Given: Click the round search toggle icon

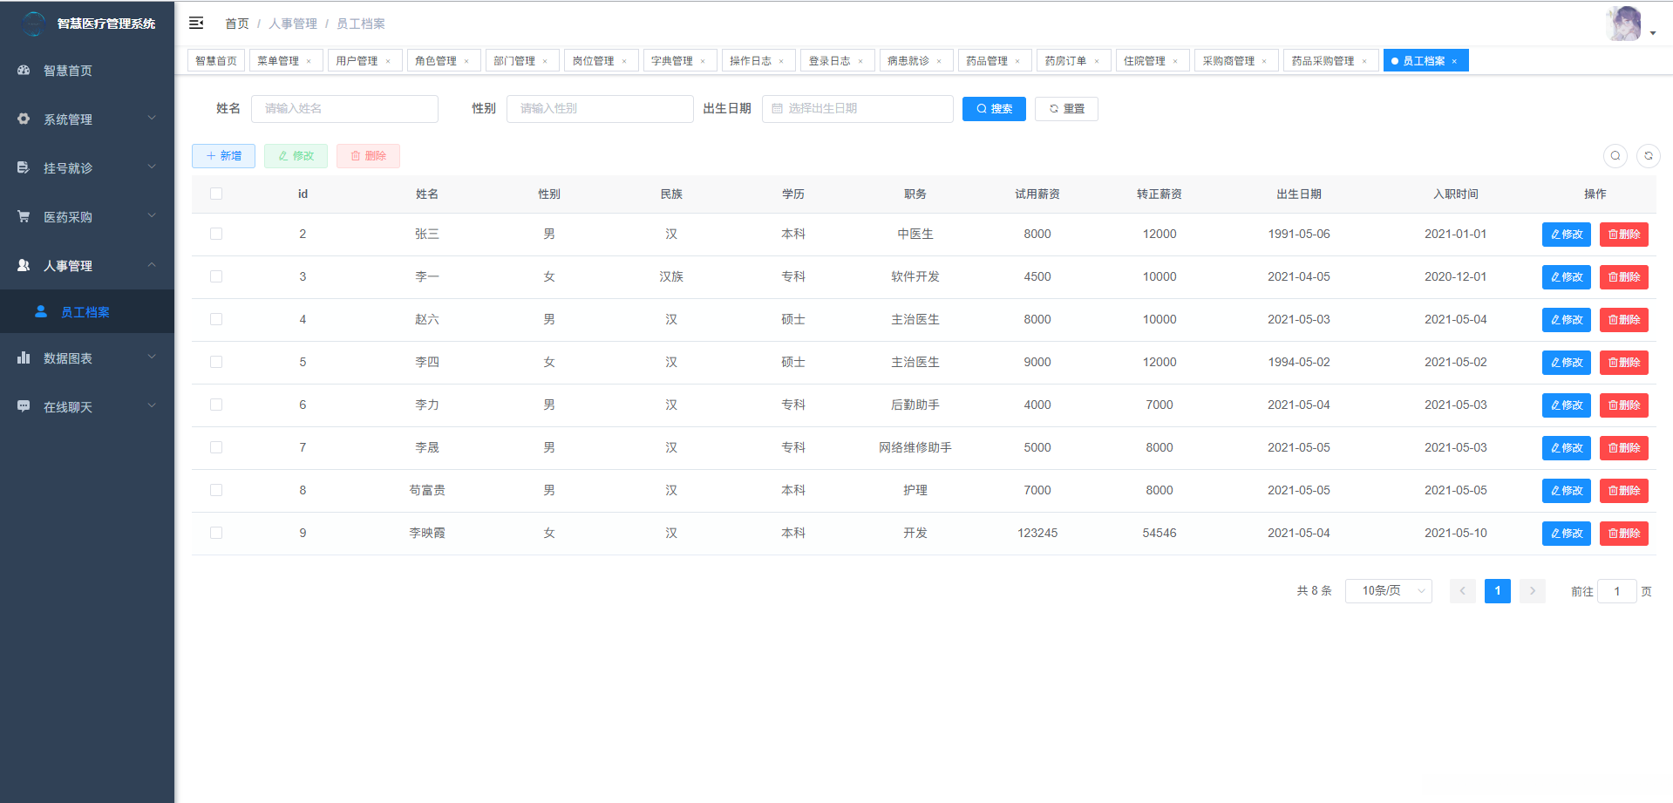Looking at the screenshot, I should (1615, 156).
